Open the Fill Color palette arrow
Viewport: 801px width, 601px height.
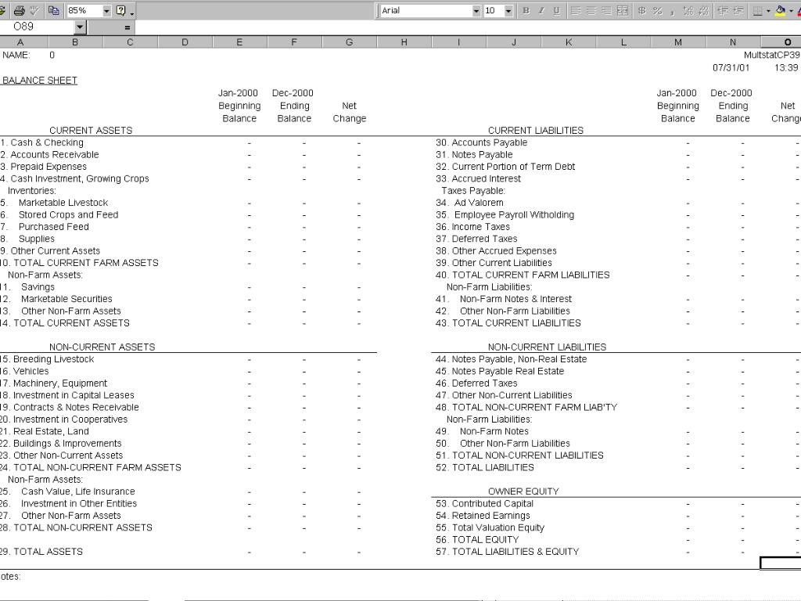[x=790, y=10]
